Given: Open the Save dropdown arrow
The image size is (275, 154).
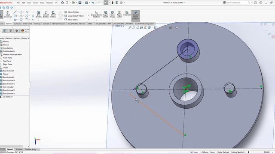Looking at the screenshot, I should click(83, 3).
